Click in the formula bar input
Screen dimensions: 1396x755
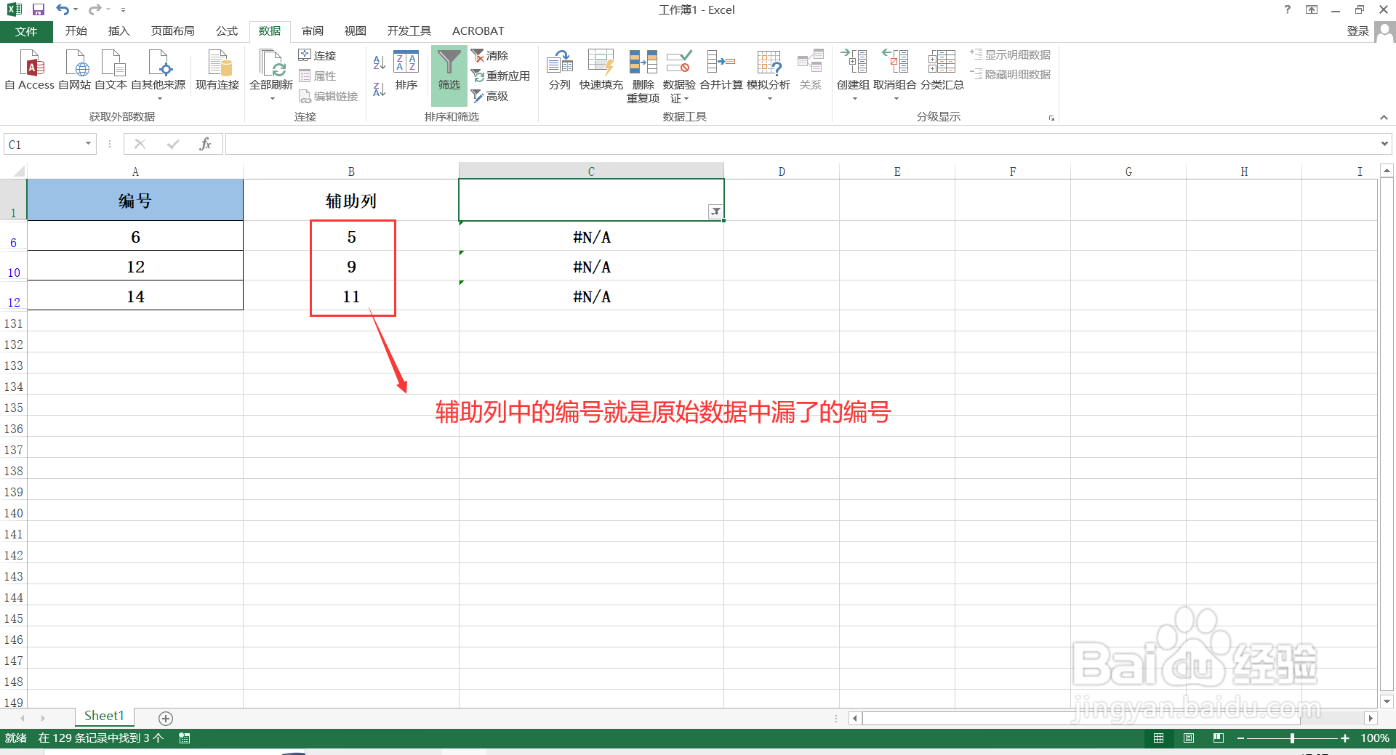coord(801,144)
